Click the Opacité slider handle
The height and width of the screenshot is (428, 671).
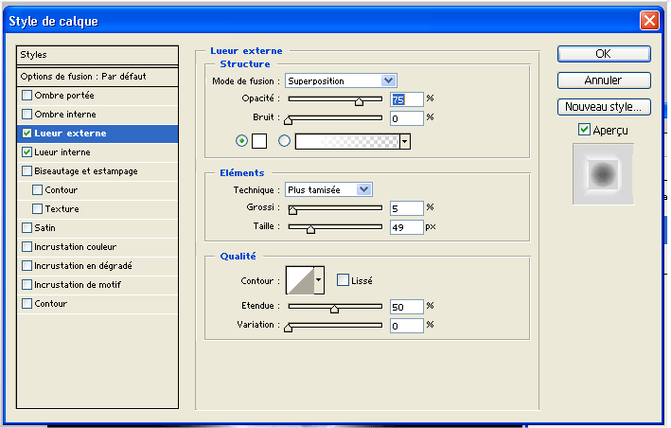(359, 100)
